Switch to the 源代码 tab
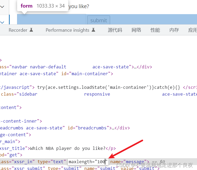This screenshot has height=170, width=197. [x=115, y=30]
